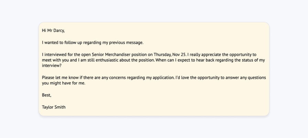This screenshot has width=308, height=138.
Task: Click the sentence about following up on previous message
Action: pos(93,43)
